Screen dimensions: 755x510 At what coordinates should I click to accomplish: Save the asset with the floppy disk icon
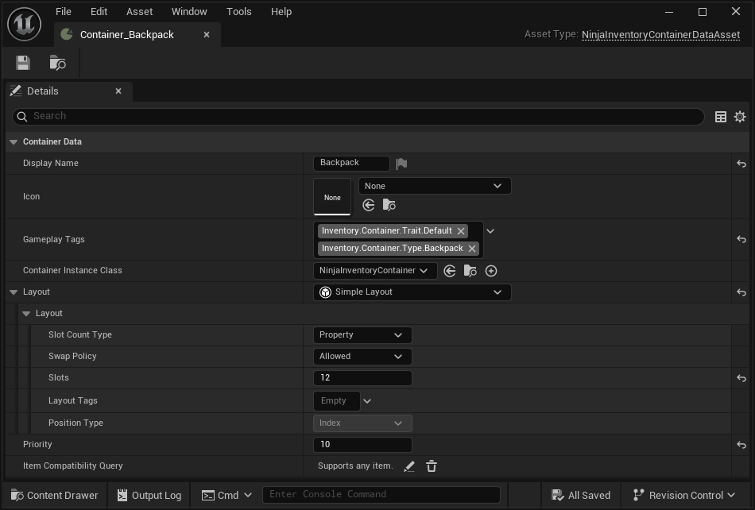[x=22, y=63]
